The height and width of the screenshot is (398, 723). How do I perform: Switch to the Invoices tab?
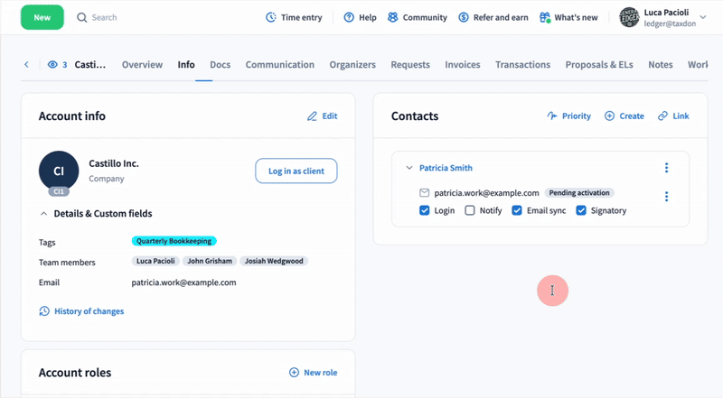[461, 65]
